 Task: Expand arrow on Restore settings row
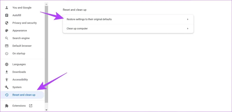coord(188,19)
